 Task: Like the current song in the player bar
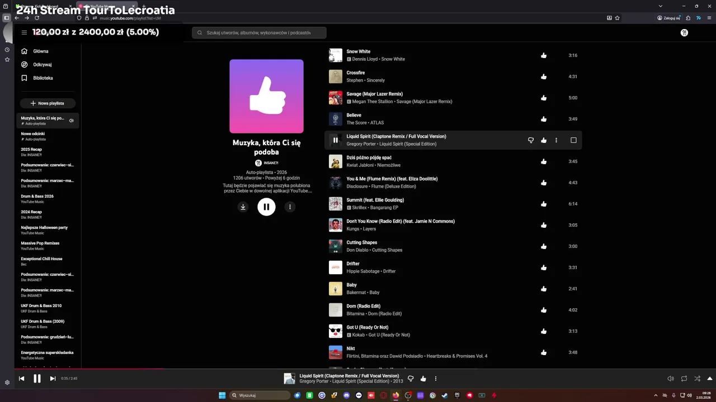[x=423, y=379]
